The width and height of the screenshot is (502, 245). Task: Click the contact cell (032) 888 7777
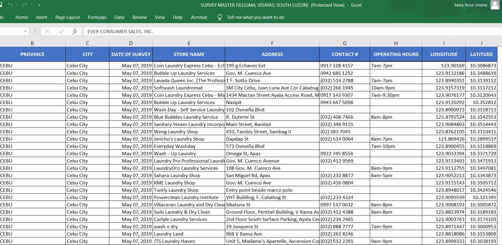[x=345, y=226]
